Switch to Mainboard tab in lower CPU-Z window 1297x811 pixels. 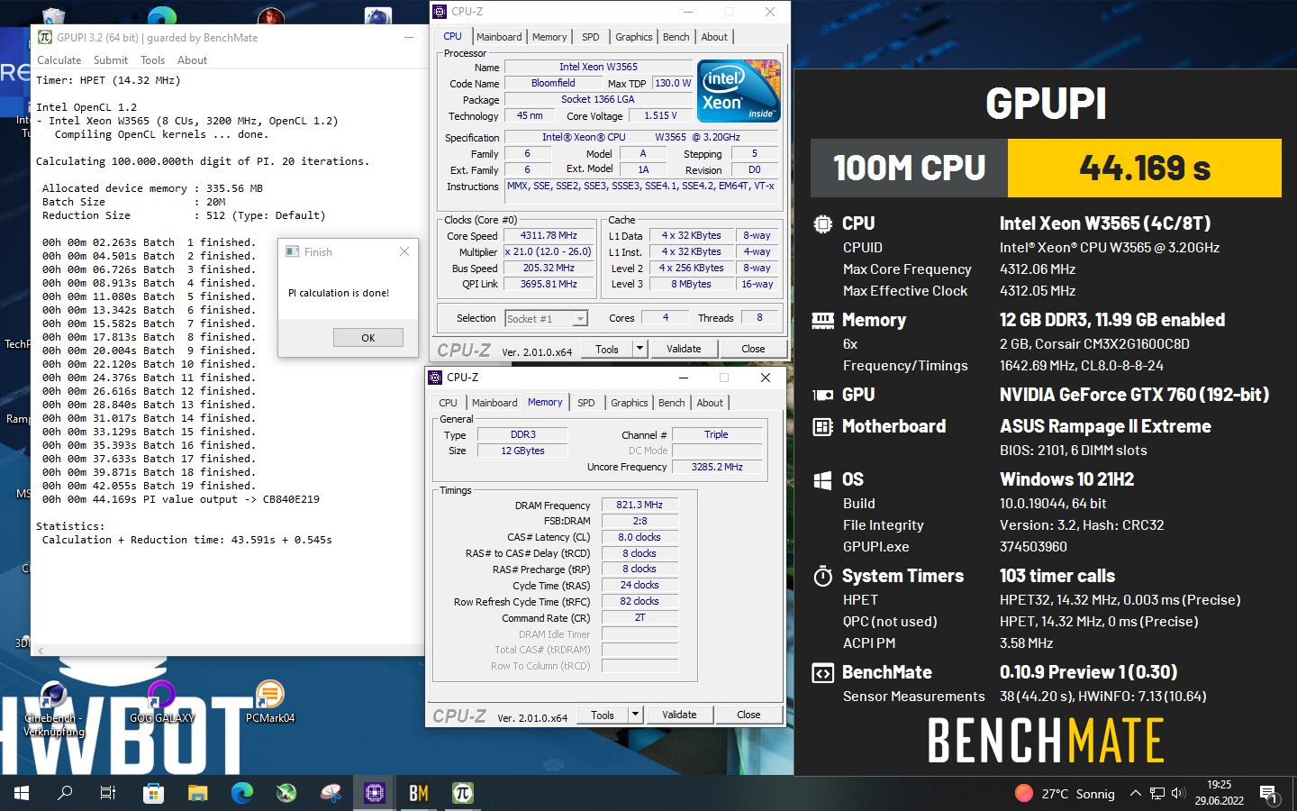click(x=494, y=403)
